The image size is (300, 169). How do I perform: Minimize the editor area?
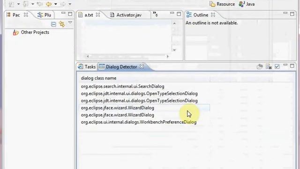[172, 13]
